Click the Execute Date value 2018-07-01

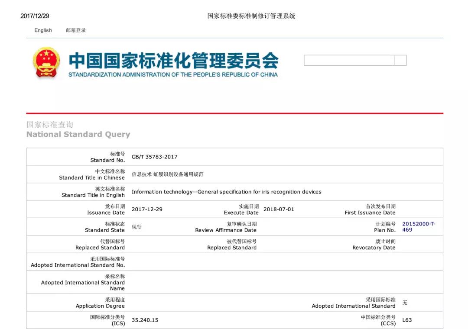[279, 209]
